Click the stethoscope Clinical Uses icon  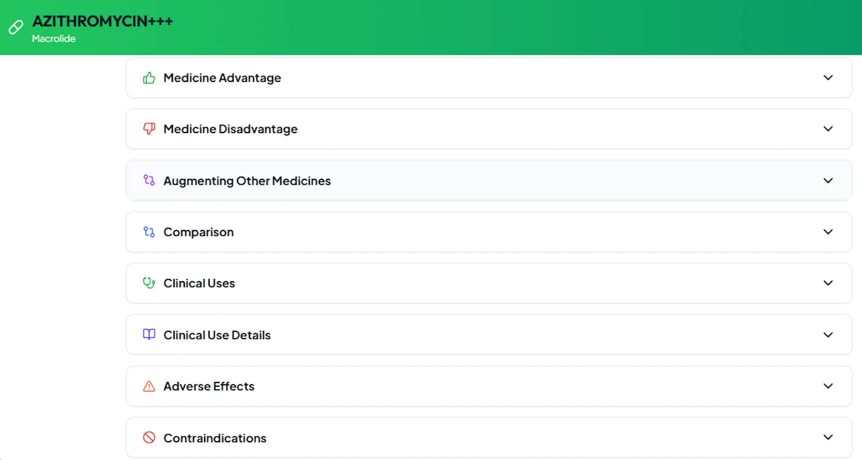pos(149,283)
